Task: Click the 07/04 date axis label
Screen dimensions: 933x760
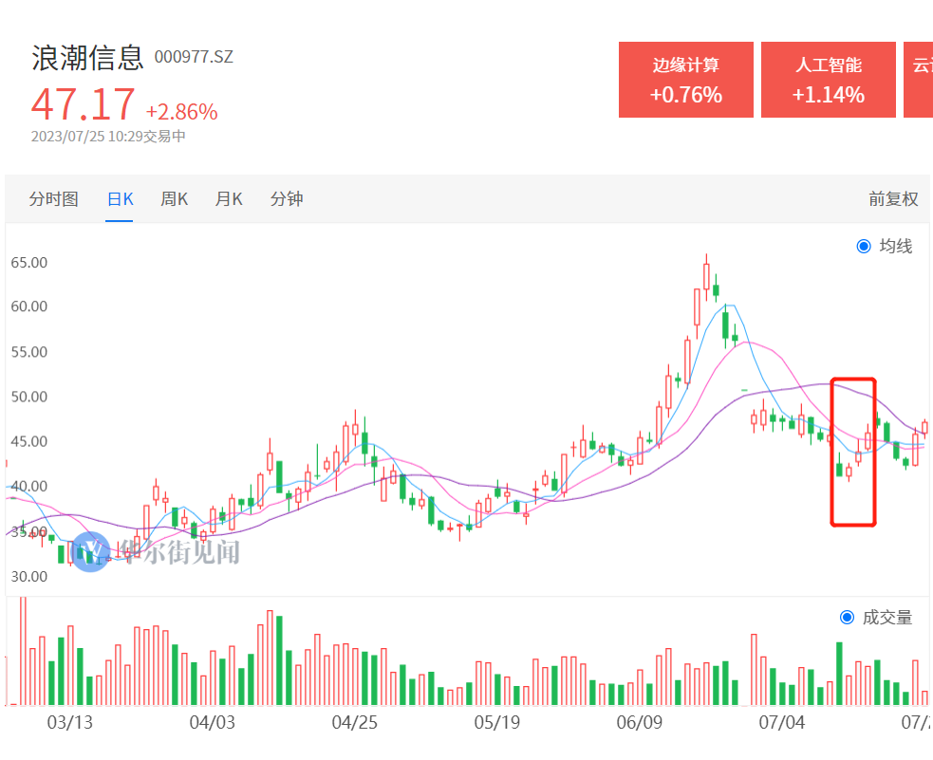Action: click(x=782, y=722)
